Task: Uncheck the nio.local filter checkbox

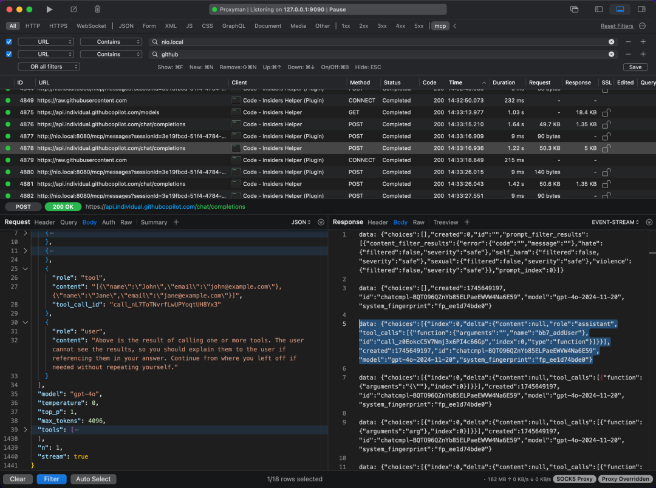Action: pos(9,42)
